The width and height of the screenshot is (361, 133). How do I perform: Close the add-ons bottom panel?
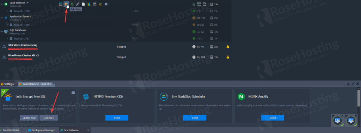pyautogui.click(x=357, y=84)
